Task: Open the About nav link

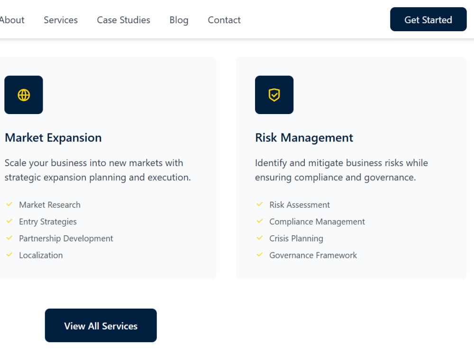Action: pos(11,20)
